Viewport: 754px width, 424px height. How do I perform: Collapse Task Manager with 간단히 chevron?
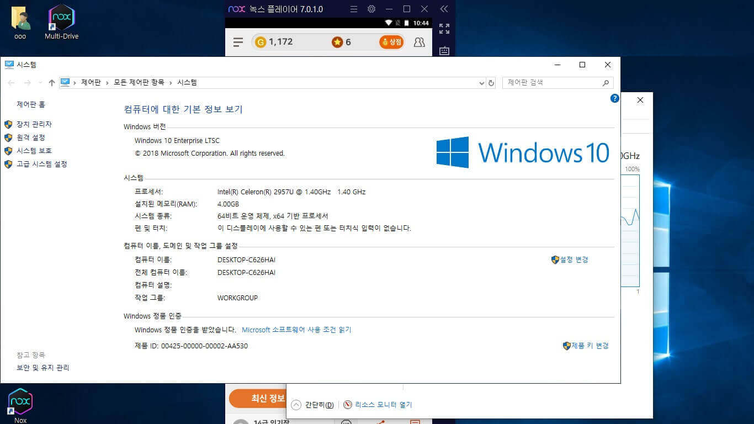pyautogui.click(x=296, y=405)
